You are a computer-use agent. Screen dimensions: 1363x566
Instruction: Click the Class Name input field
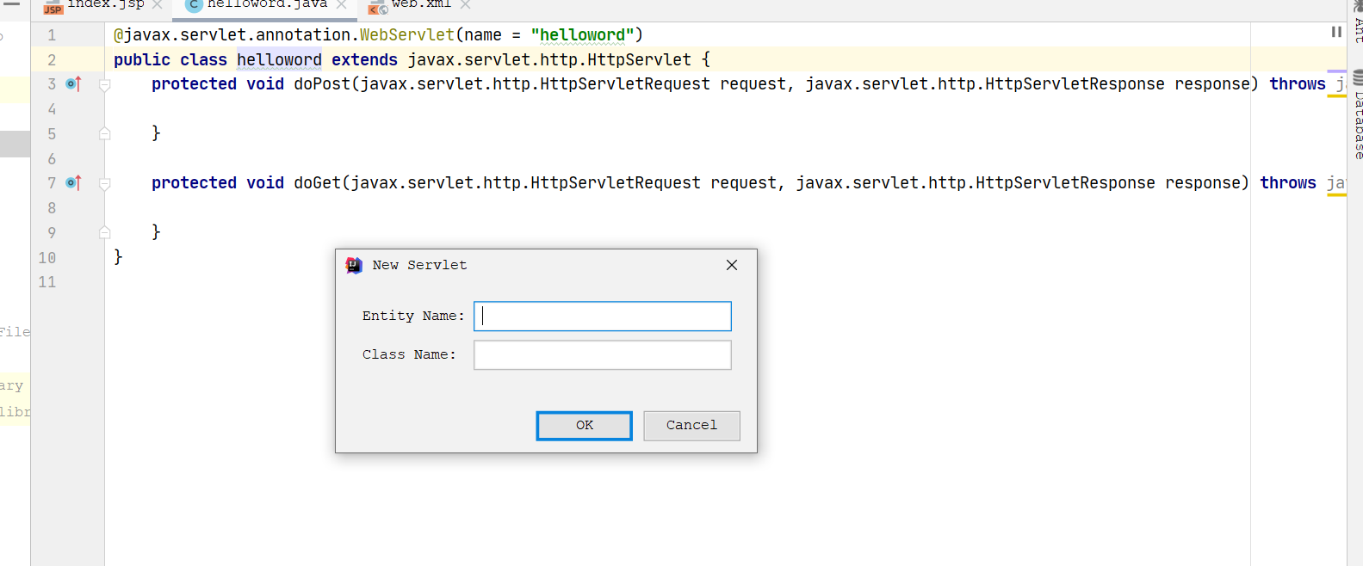[x=602, y=355]
